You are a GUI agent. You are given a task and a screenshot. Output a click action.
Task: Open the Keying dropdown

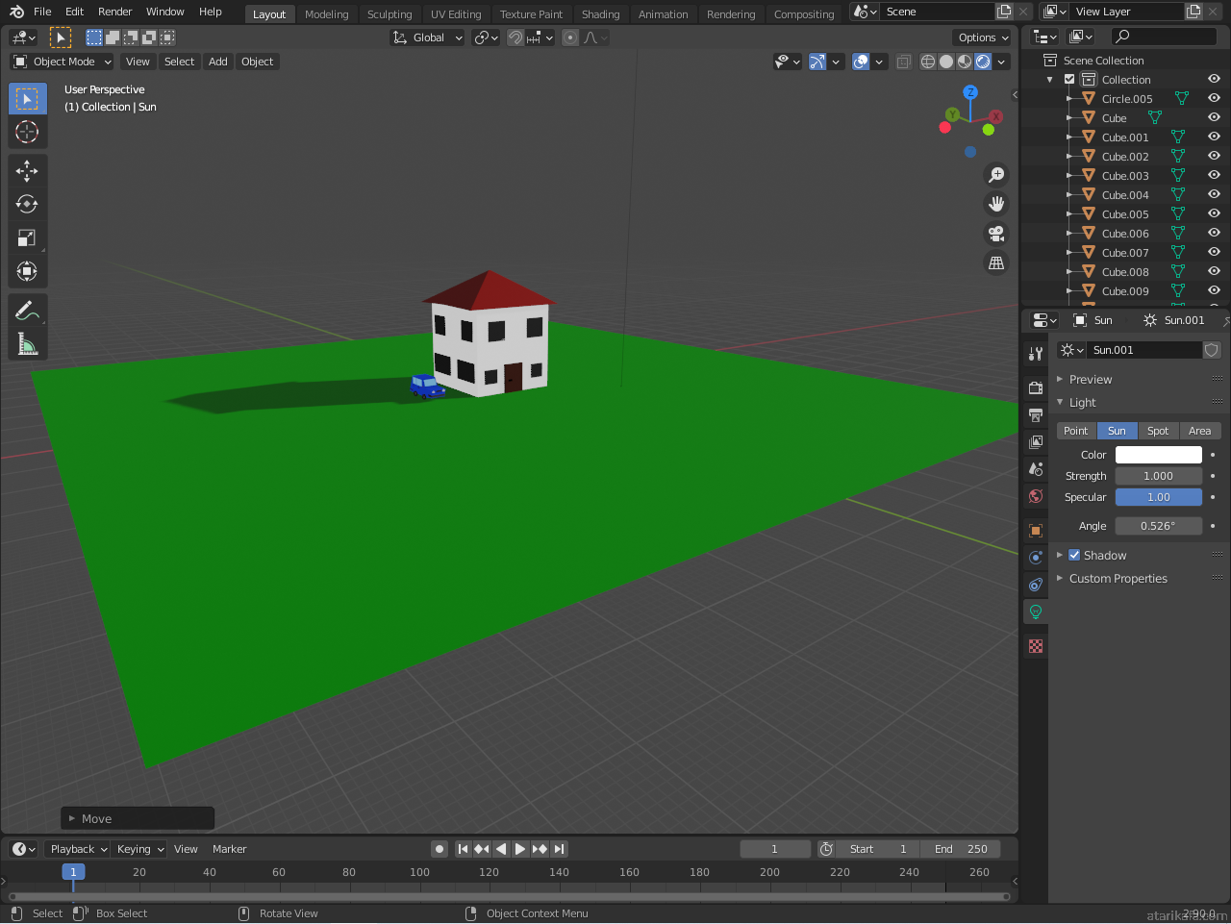140,849
